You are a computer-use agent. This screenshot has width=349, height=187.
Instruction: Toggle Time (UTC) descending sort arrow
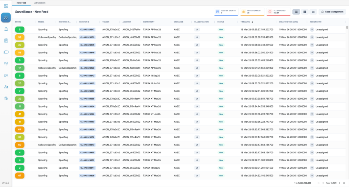pyautogui.click(x=252, y=22)
